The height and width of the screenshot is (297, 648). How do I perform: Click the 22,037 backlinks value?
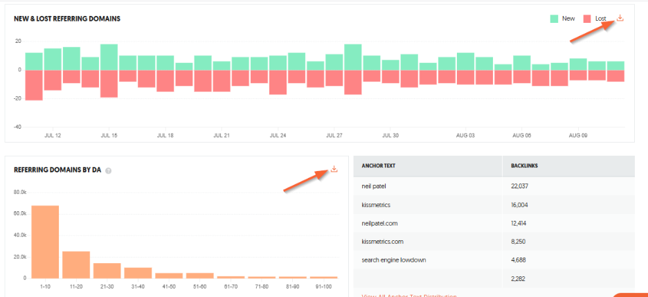click(x=519, y=186)
